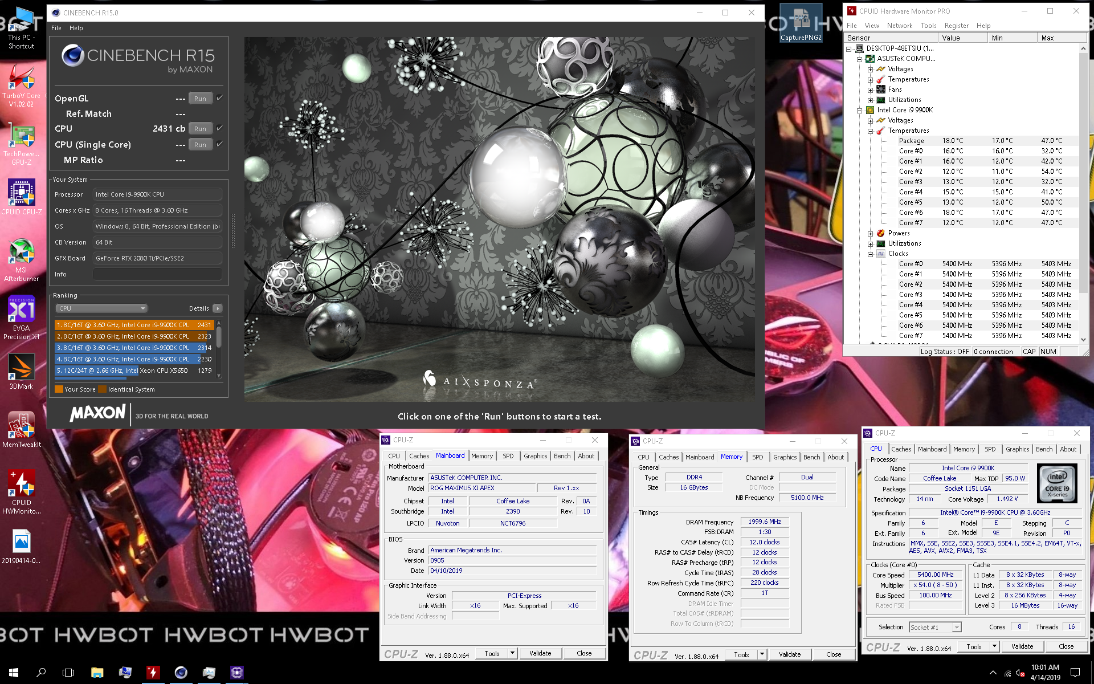The height and width of the screenshot is (684, 1094).
Task: Open Cinebench Help menu
Action: 76,28
